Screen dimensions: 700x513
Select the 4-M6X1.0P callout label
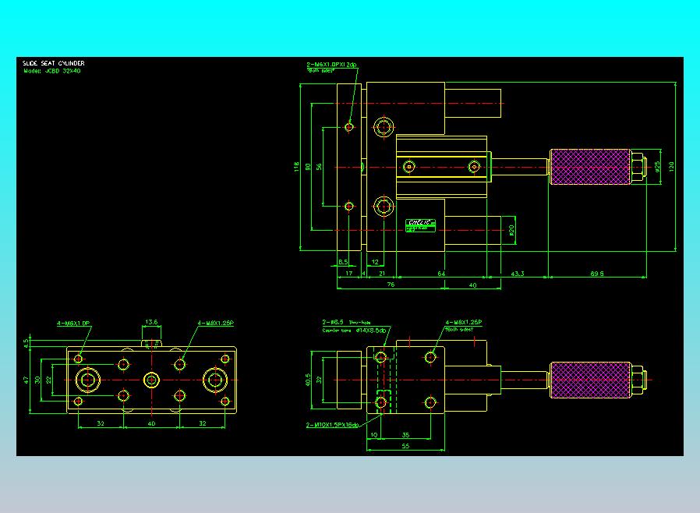[x=73, y=324]
